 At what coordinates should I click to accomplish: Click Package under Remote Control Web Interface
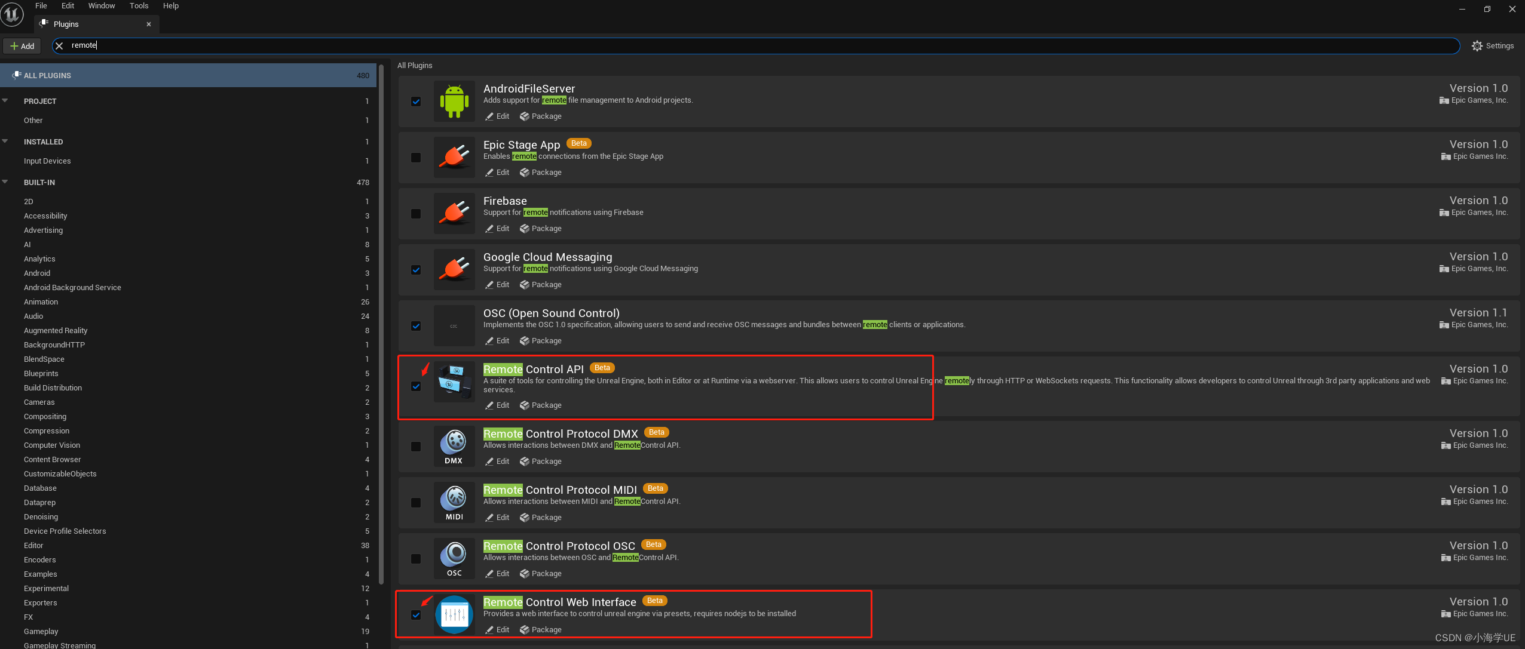(x=540, y=630)
